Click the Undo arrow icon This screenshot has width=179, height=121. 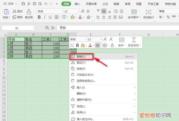point(46,4)
